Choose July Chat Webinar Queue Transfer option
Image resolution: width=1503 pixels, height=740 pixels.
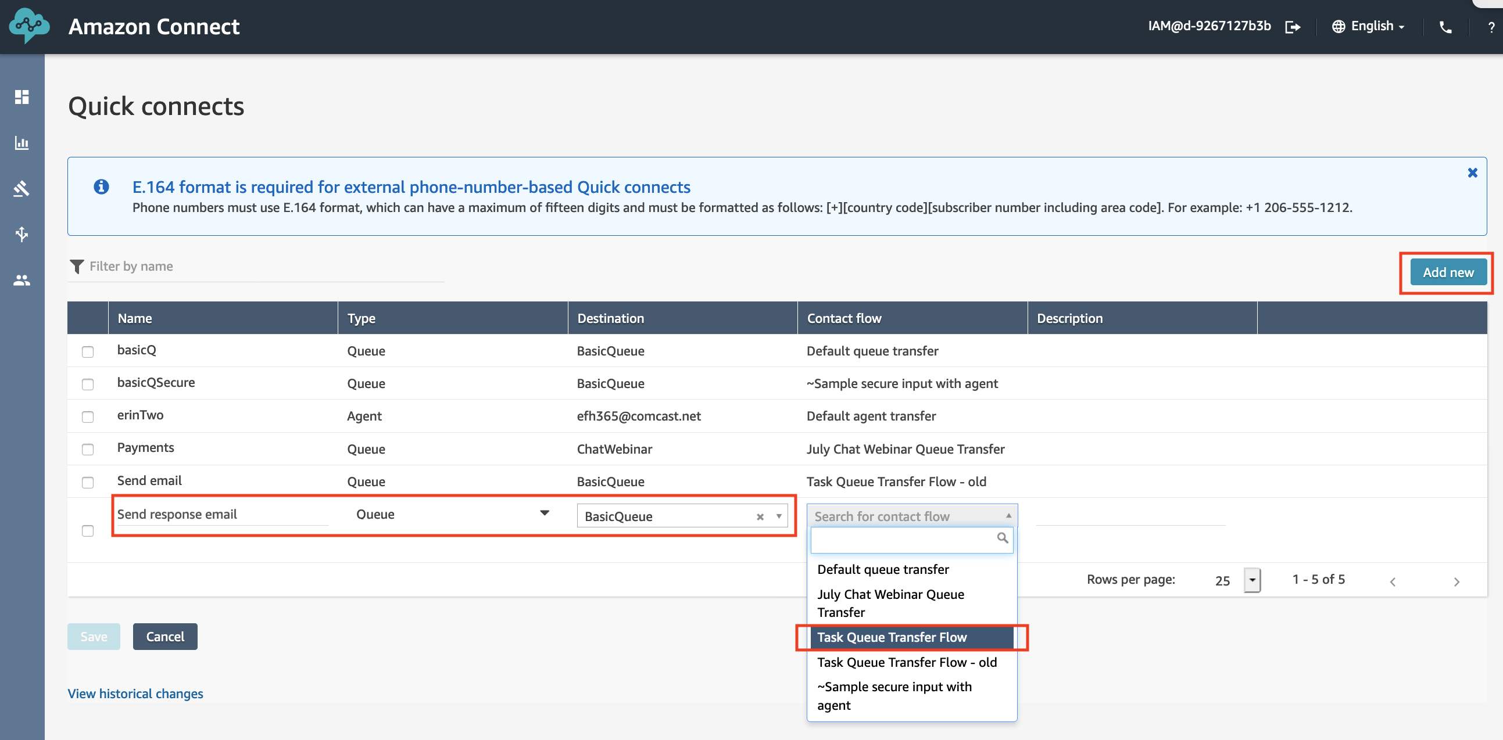[x=912, y=603]
